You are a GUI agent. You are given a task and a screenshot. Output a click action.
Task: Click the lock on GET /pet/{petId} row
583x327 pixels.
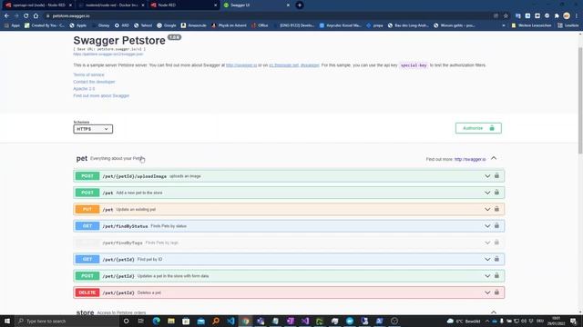[x=496, y=259]
